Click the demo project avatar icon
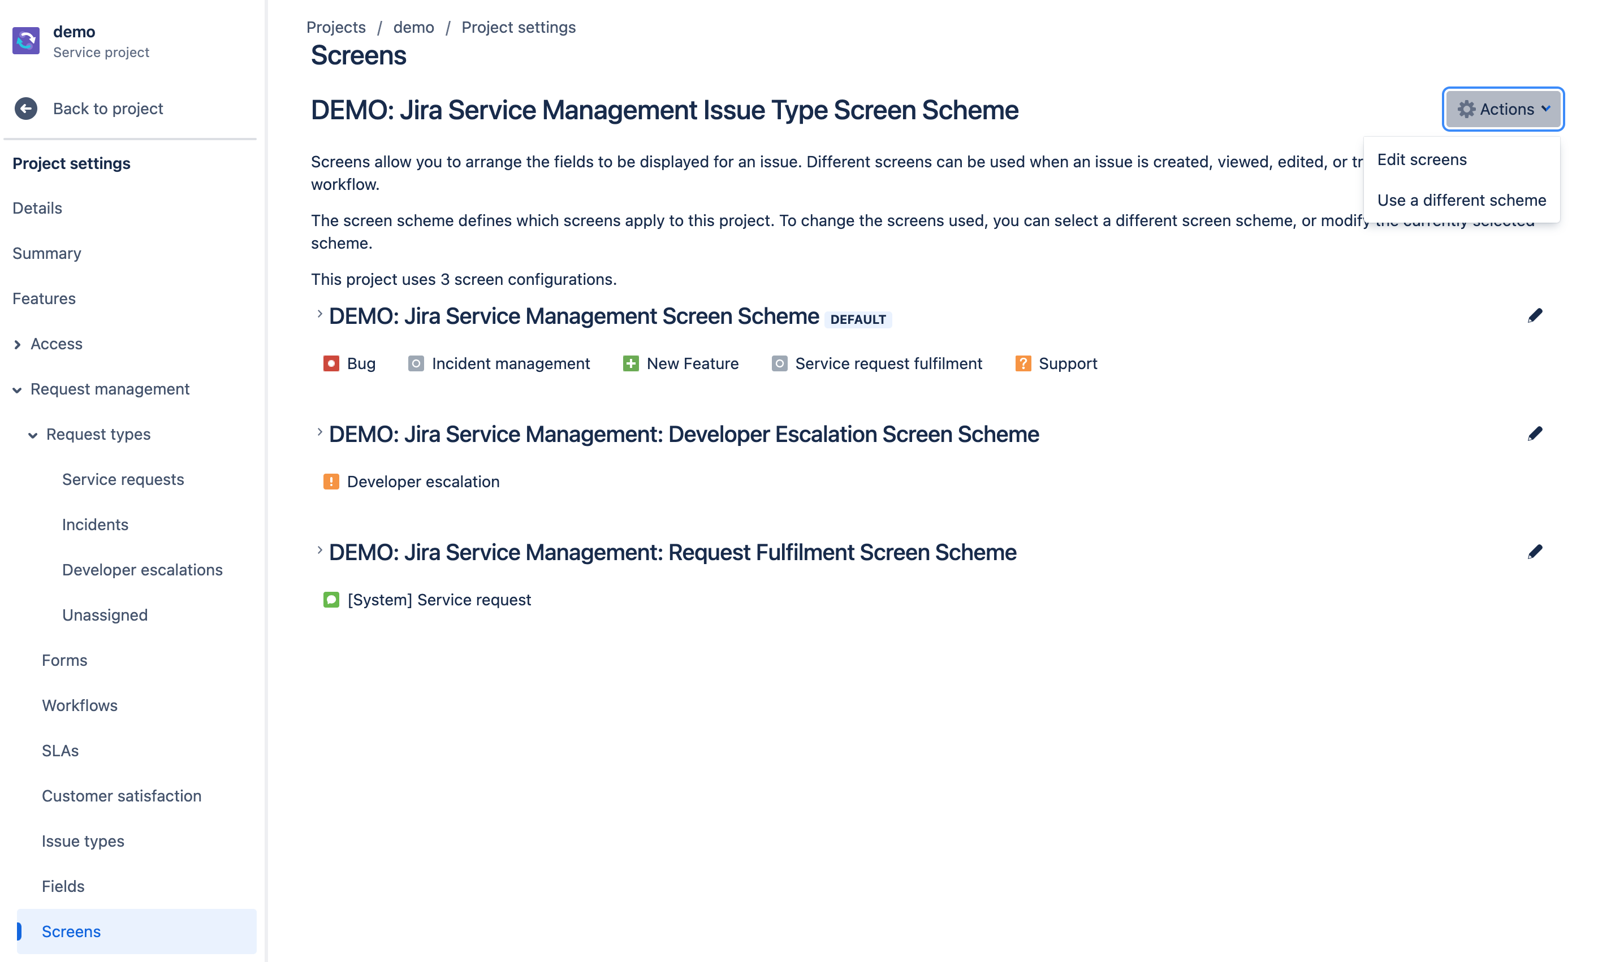 coord(26,41)
